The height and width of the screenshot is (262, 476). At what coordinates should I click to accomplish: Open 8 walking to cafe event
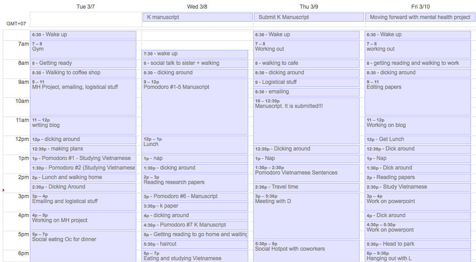click(x=306, y=63)
